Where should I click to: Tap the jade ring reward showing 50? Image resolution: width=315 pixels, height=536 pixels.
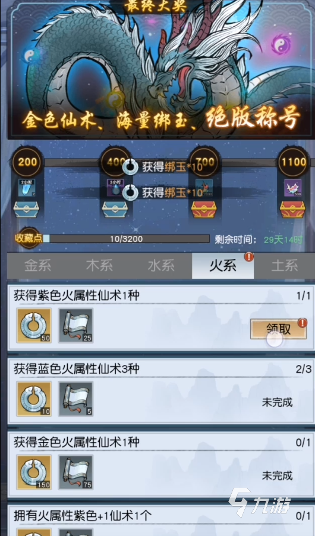(x=34, y=325)
